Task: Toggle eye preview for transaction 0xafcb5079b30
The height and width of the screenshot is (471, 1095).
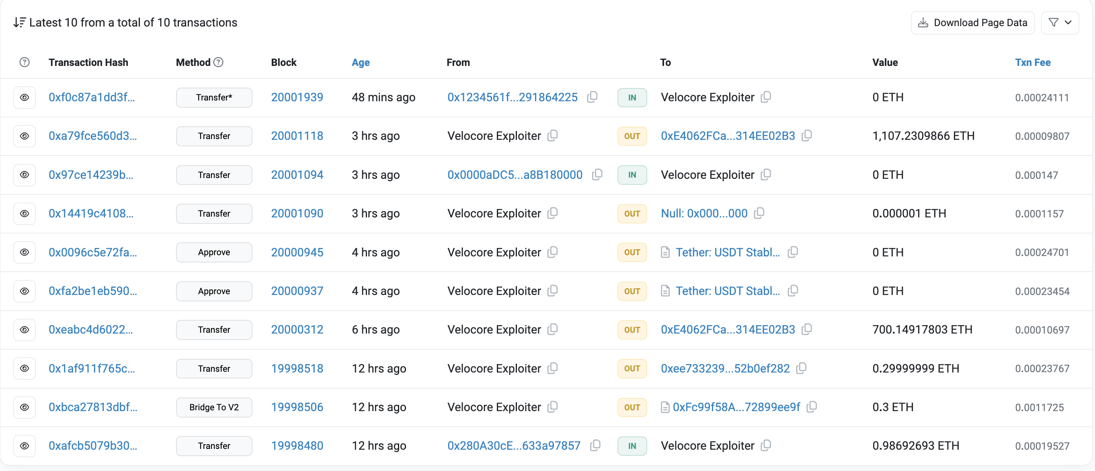Action: [x=25, y=446]
